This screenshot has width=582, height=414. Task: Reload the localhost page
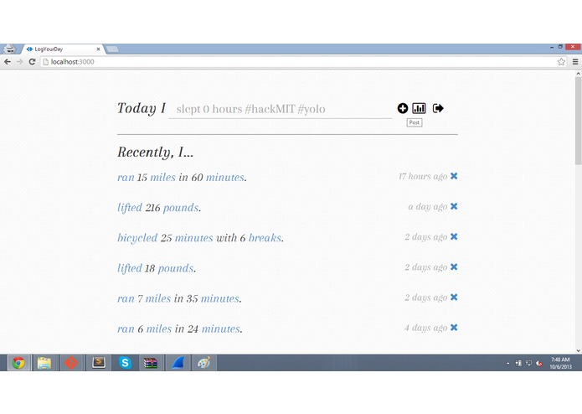pyautogui.click(x=32, y=62)
